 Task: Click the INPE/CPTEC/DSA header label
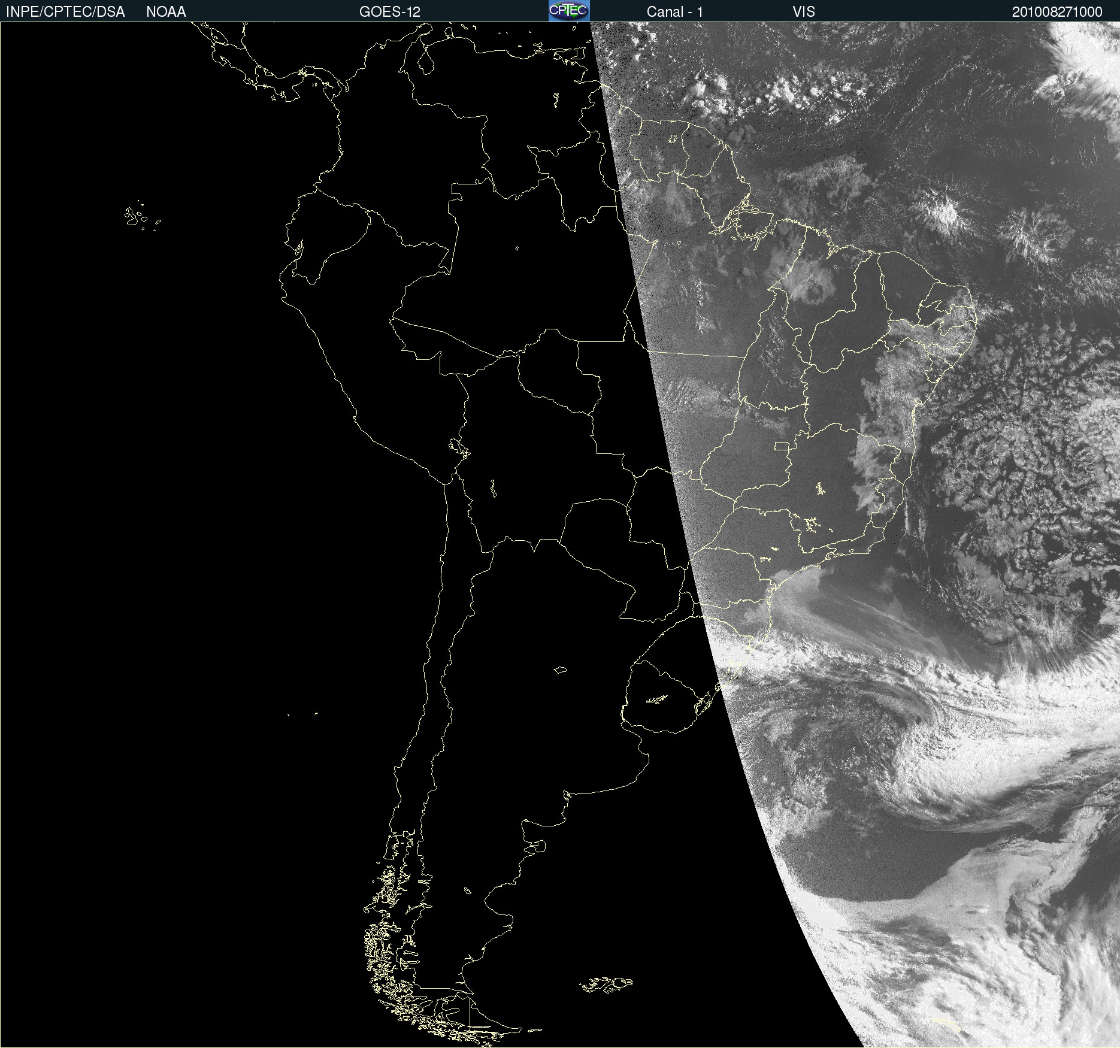[65, 12]
